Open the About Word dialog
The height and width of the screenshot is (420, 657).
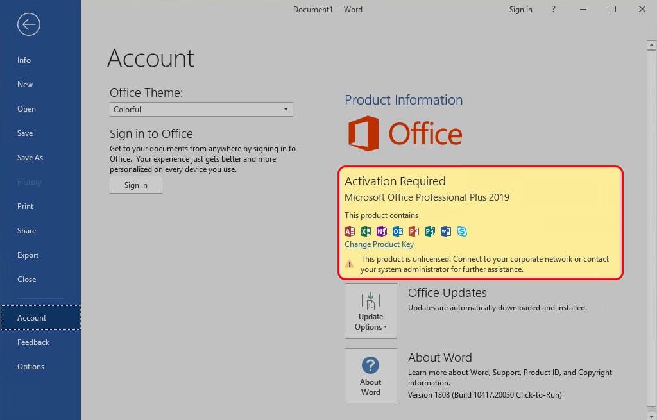371,376
